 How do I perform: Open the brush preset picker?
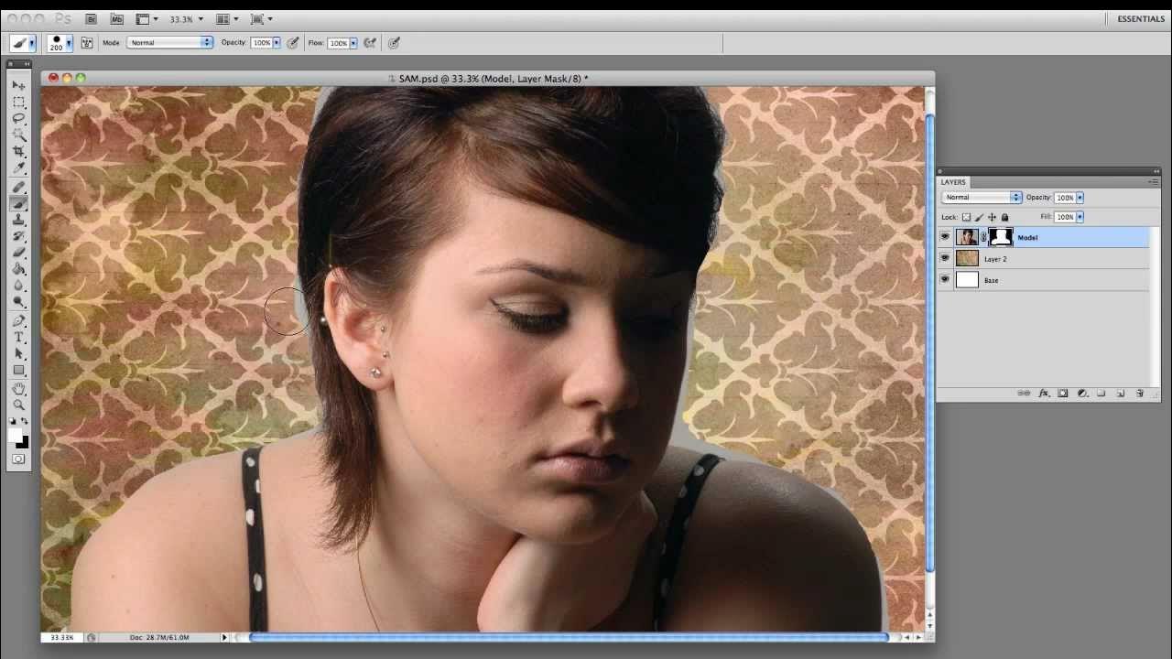(60, 42)
